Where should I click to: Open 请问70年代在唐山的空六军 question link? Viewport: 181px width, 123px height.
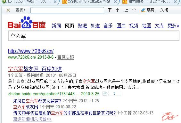[x=64, y=113]
